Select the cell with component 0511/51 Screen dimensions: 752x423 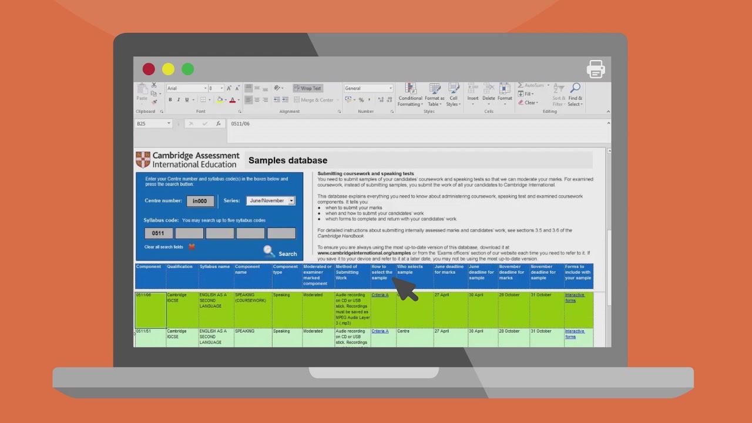point(150,337)
